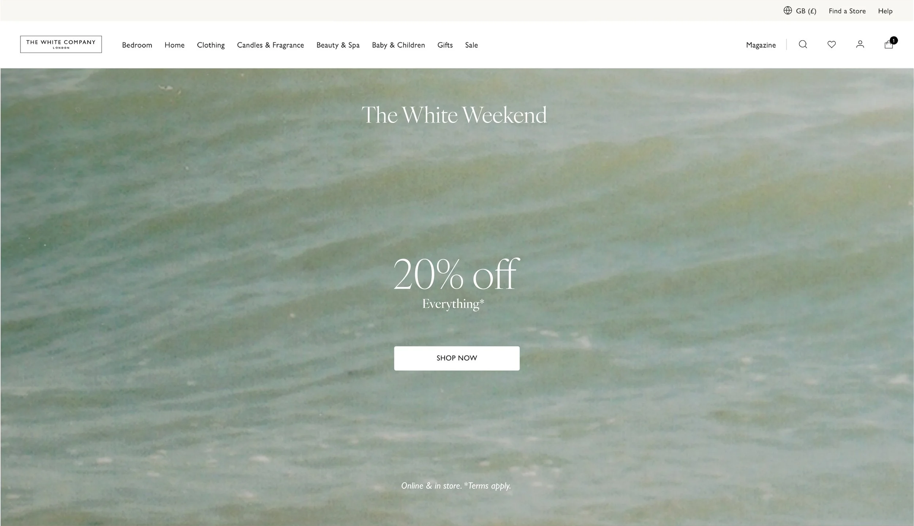Open the Bedroom menu
This screenshot has height=526, width=914.
[x=137, y=45]
